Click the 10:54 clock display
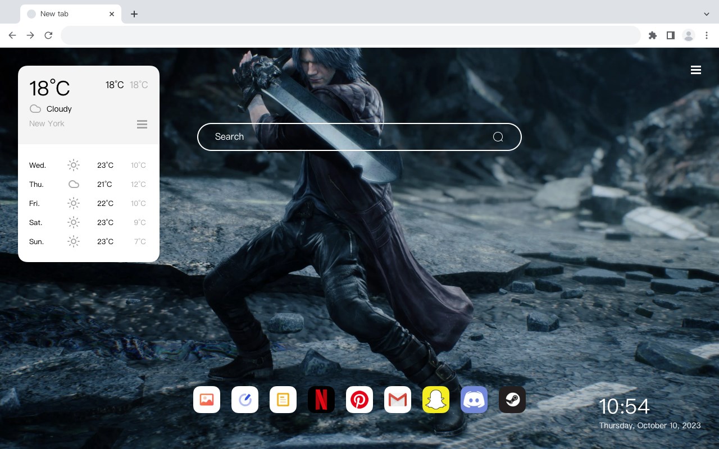 (624, 406)
